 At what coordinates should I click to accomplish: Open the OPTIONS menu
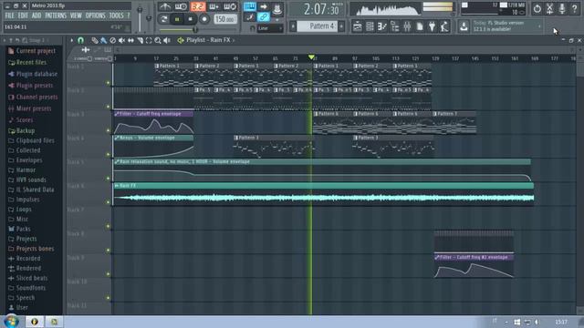pos(95,15)
